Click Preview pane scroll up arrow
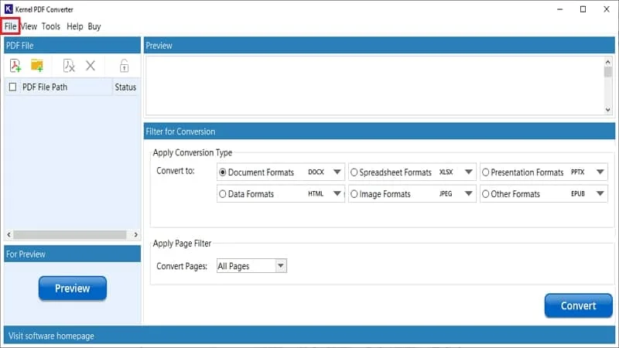The image size is (619, 348). [x=608, y=62]
